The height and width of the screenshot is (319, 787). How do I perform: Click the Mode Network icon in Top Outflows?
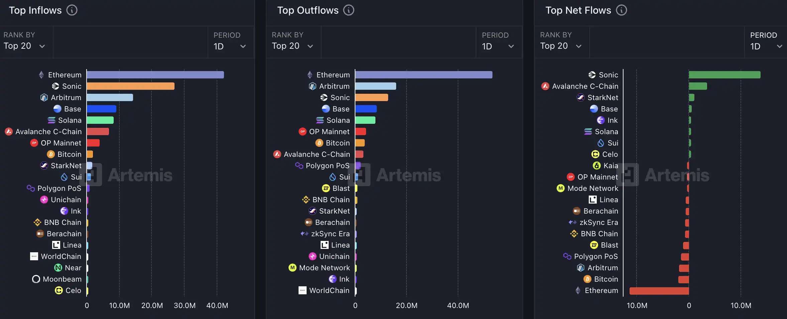click(293, 268)
